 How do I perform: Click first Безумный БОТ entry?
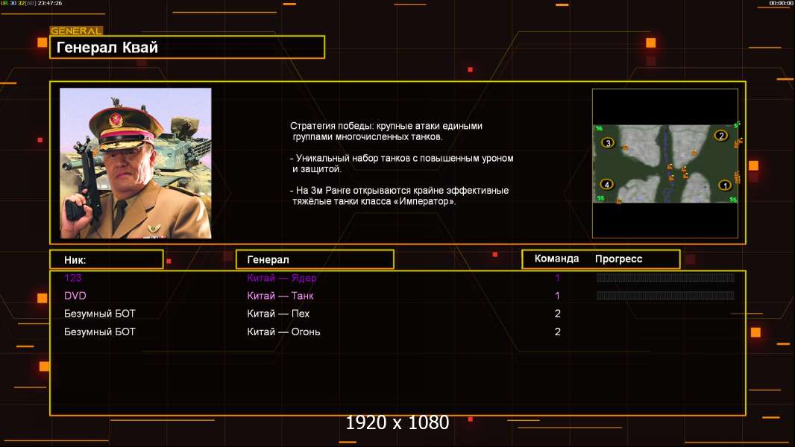99,314
